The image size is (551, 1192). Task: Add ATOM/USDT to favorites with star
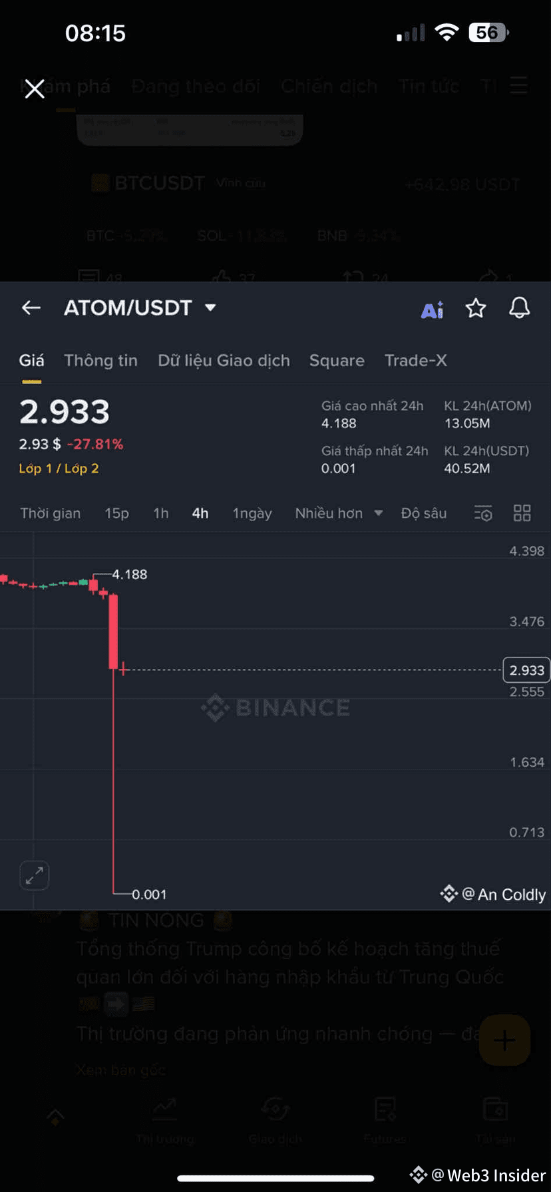(x=475, y=308)
